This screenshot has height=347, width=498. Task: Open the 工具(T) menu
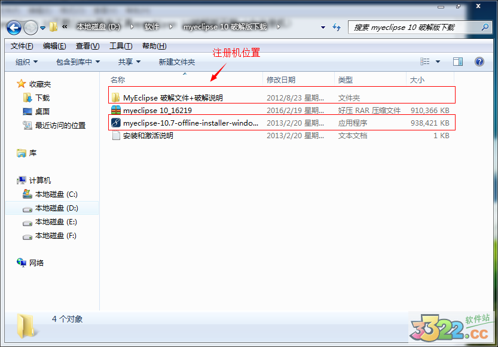point(121,46)
